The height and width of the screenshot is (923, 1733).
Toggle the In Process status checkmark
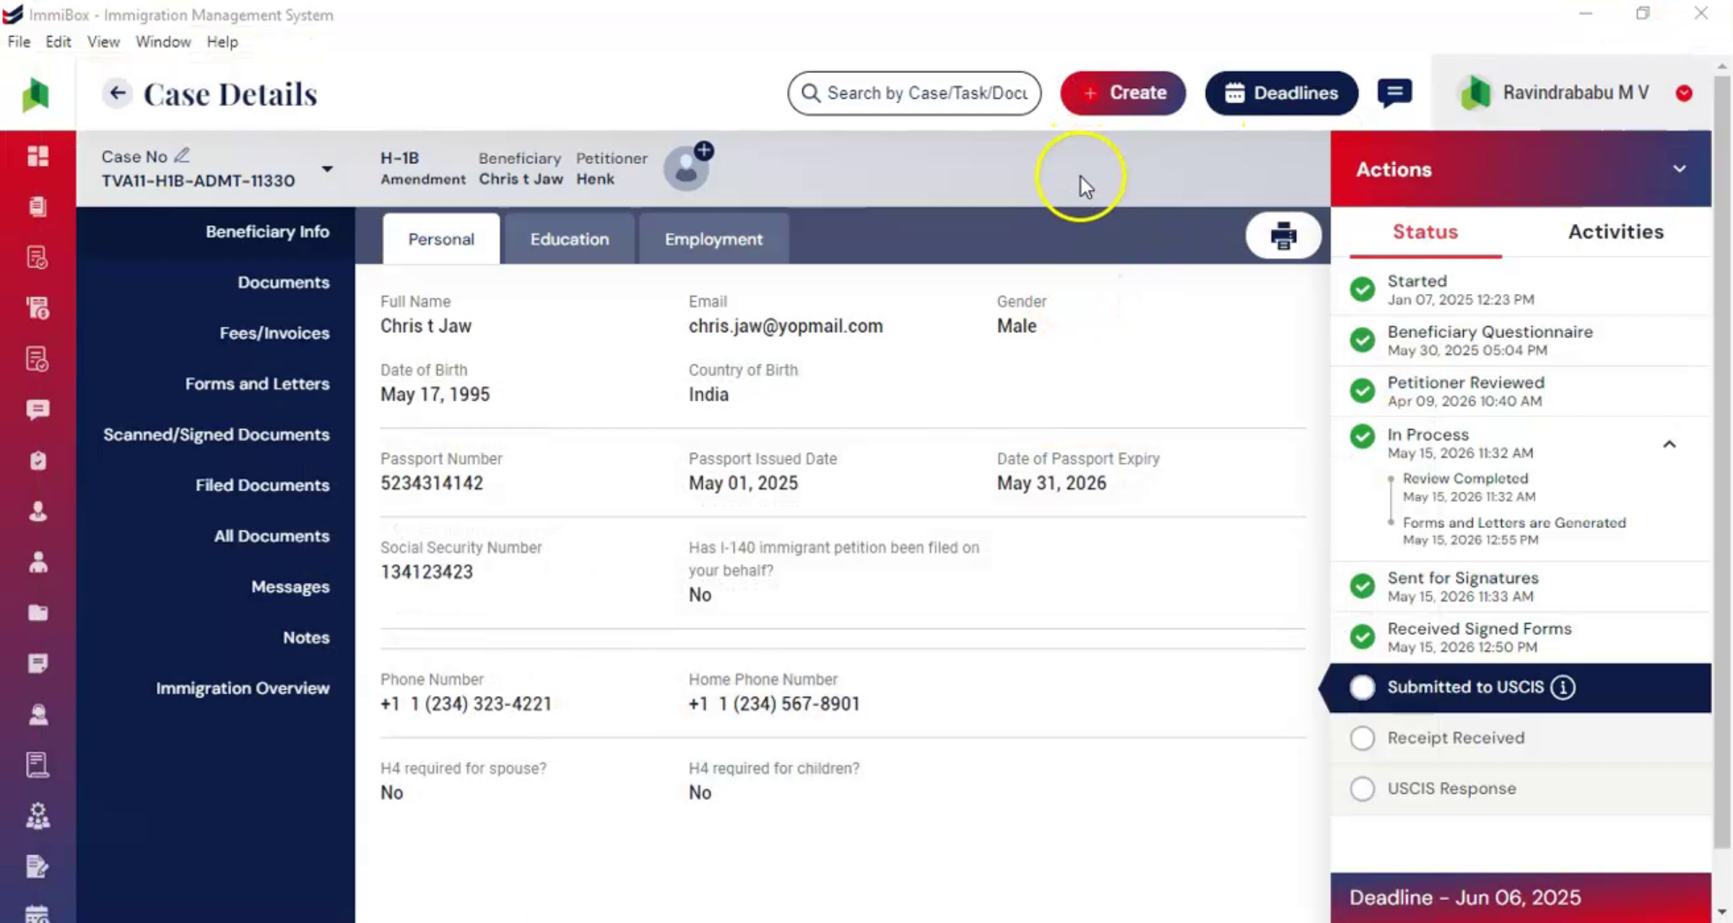[1363, 436]
